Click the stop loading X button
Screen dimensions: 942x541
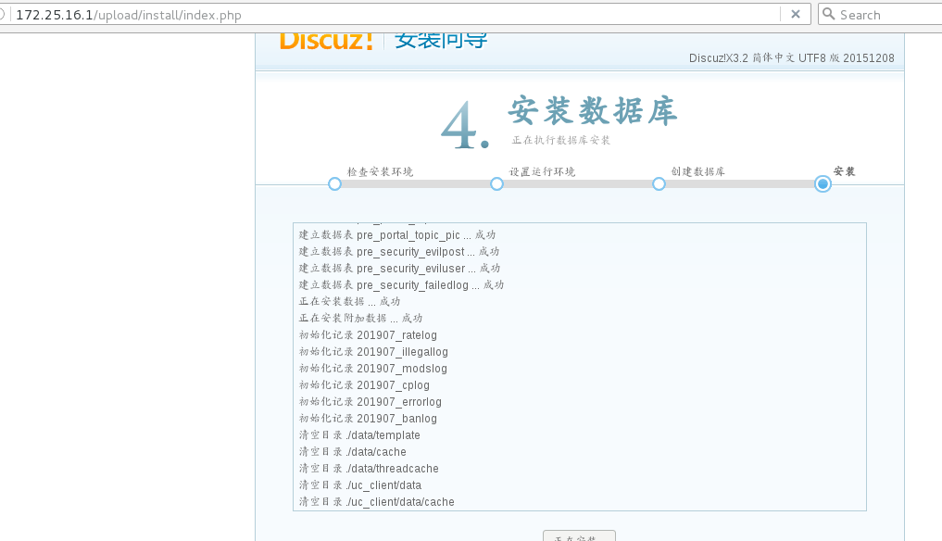(x=796, y=15)
